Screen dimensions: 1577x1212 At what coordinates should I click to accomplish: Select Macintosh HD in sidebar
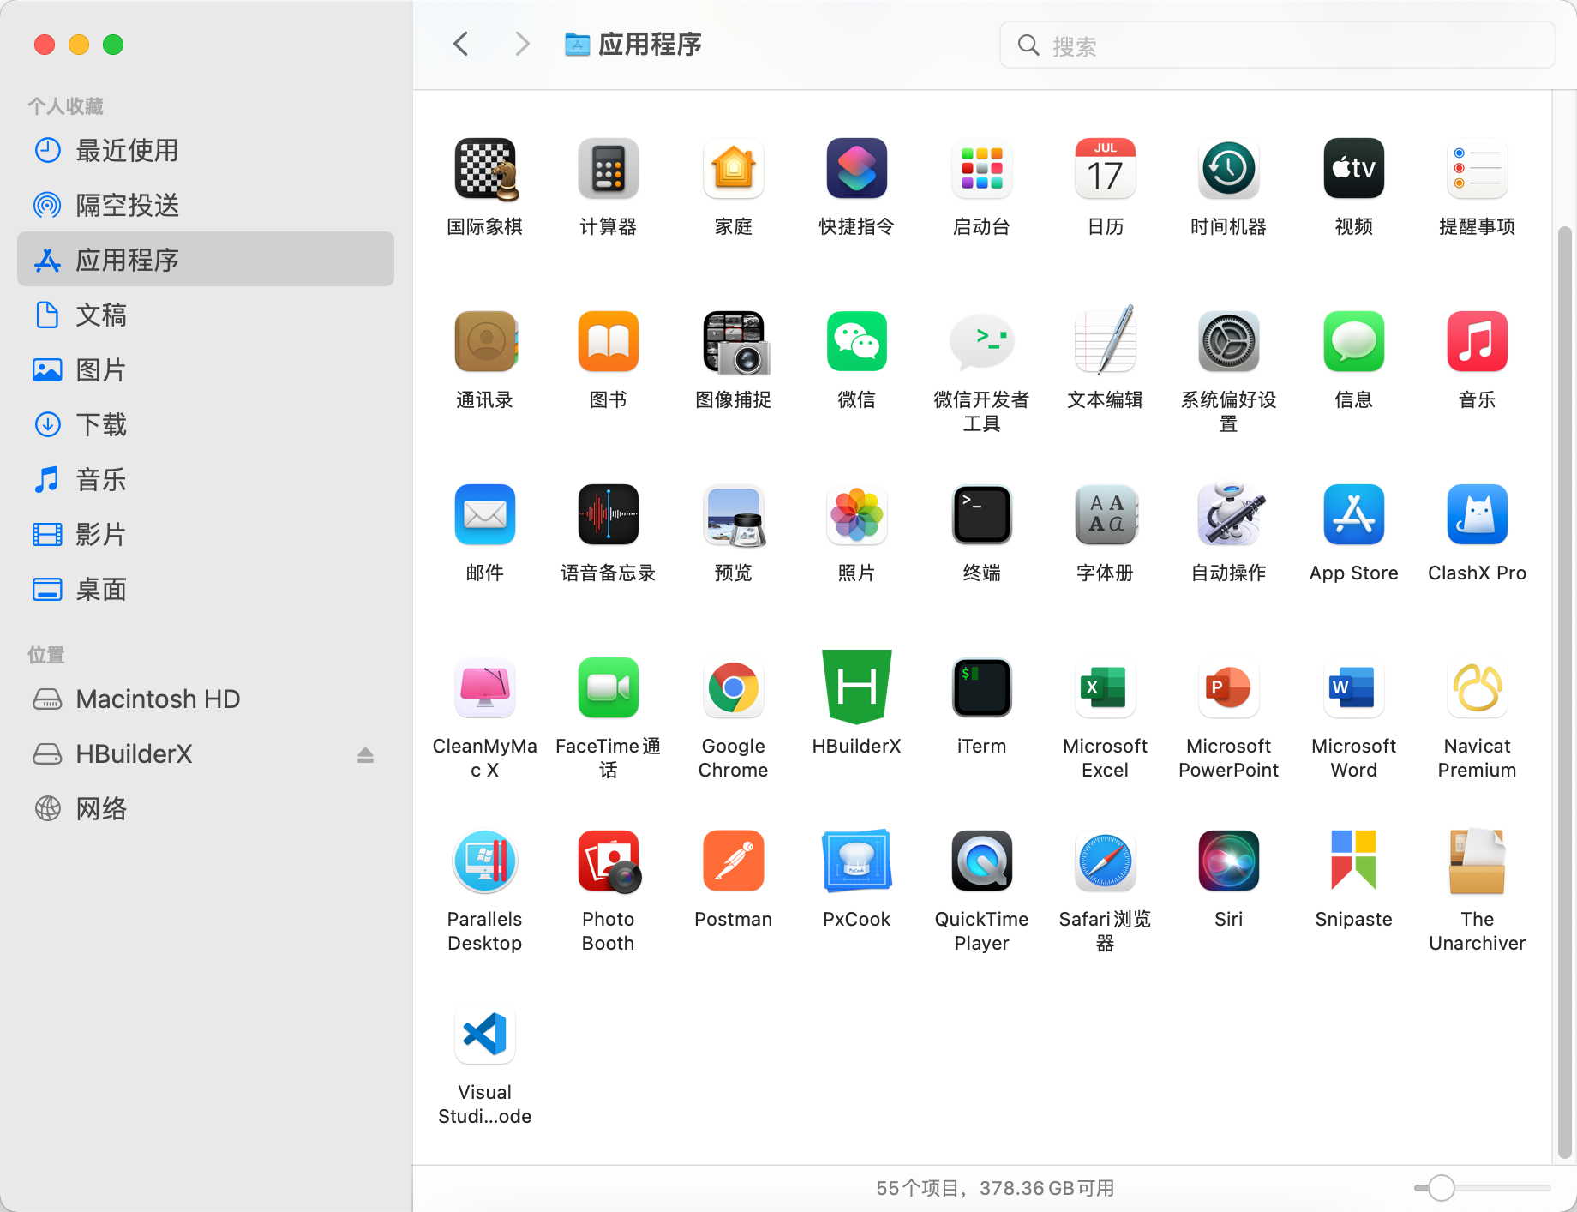206,699
